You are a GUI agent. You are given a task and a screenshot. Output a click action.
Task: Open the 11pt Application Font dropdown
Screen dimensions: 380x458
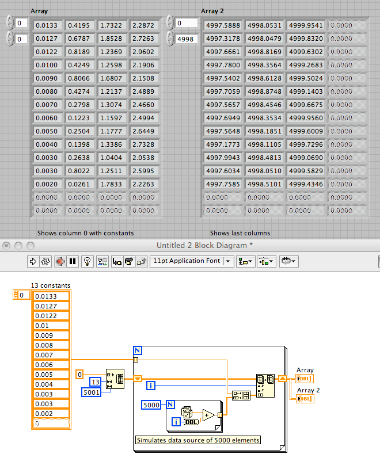[x=192, y=261]
